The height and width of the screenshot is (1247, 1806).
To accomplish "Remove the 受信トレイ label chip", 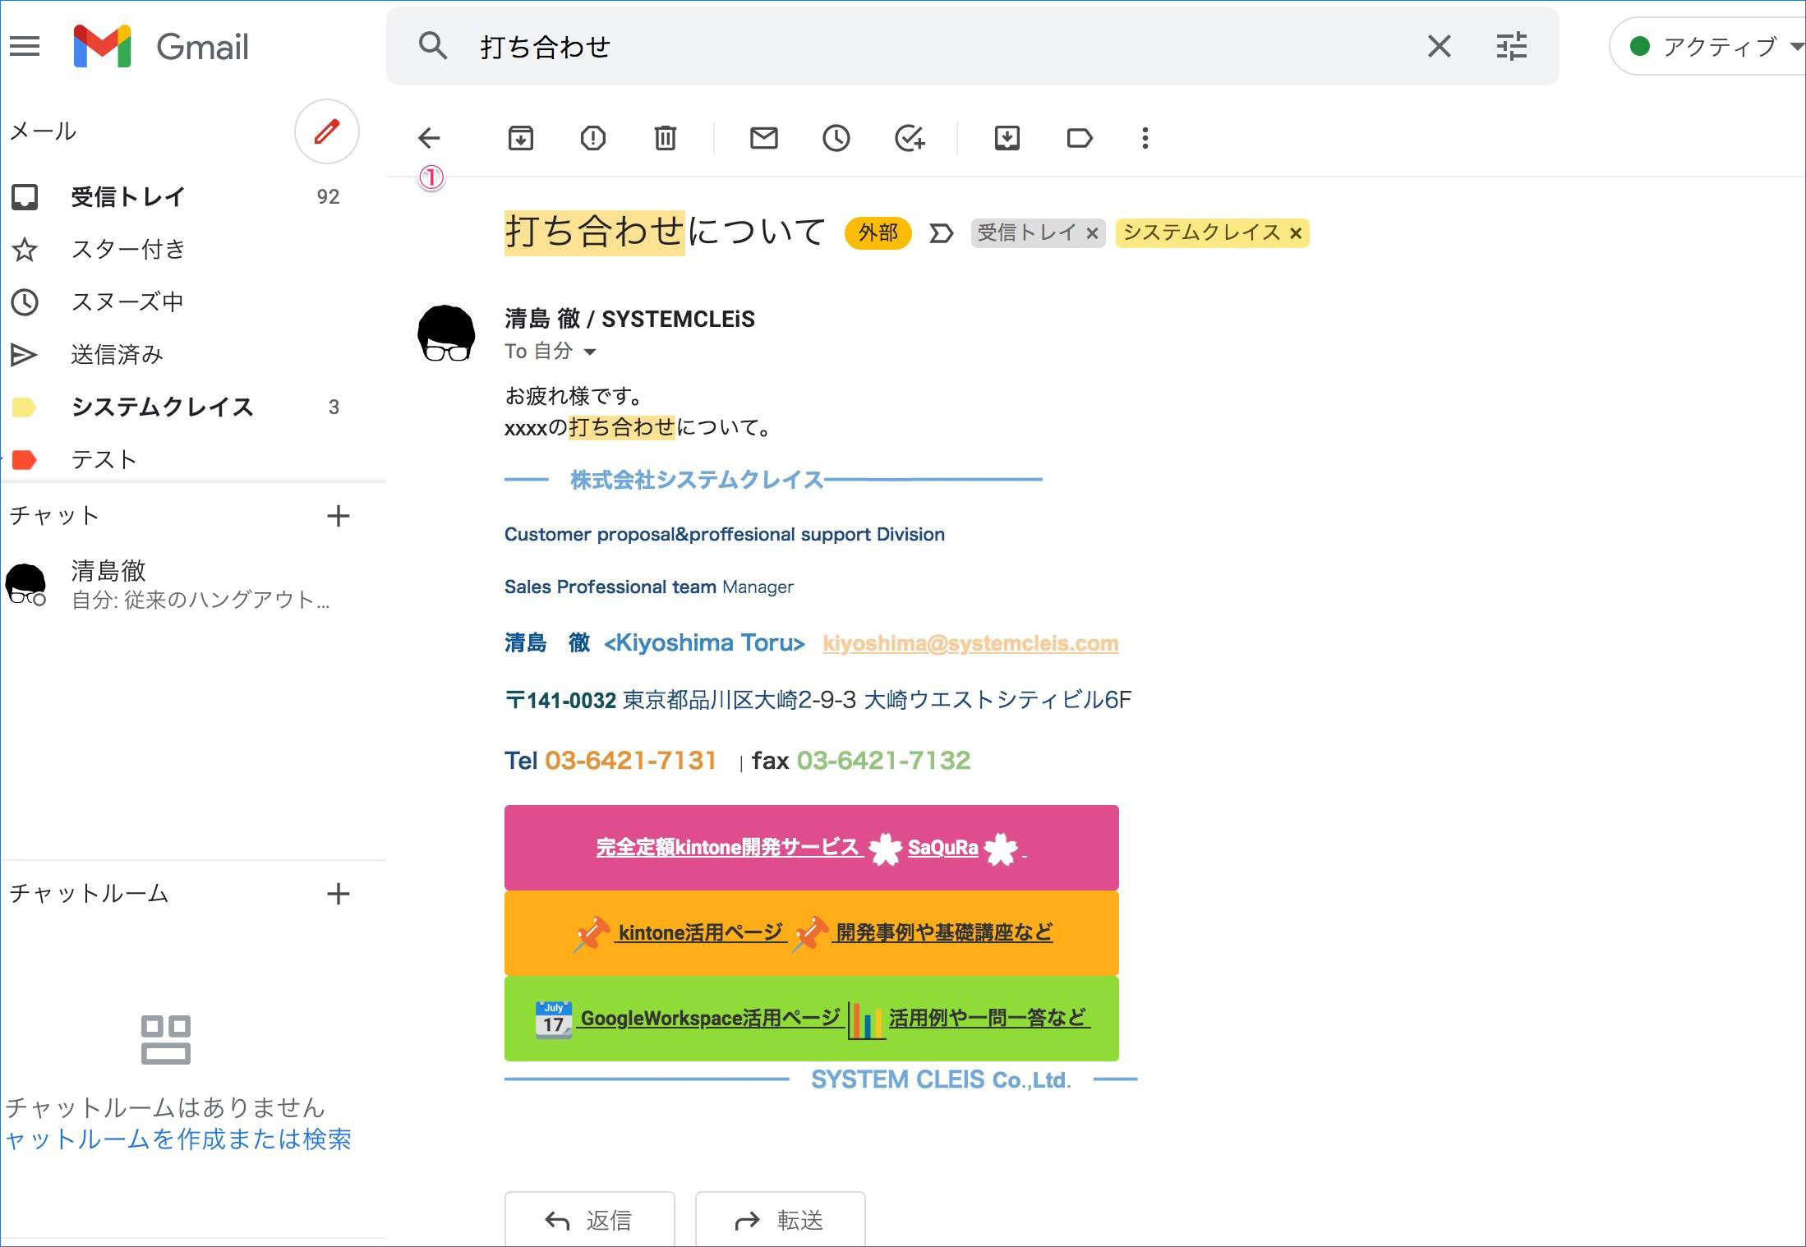I will click(1091, 234).
